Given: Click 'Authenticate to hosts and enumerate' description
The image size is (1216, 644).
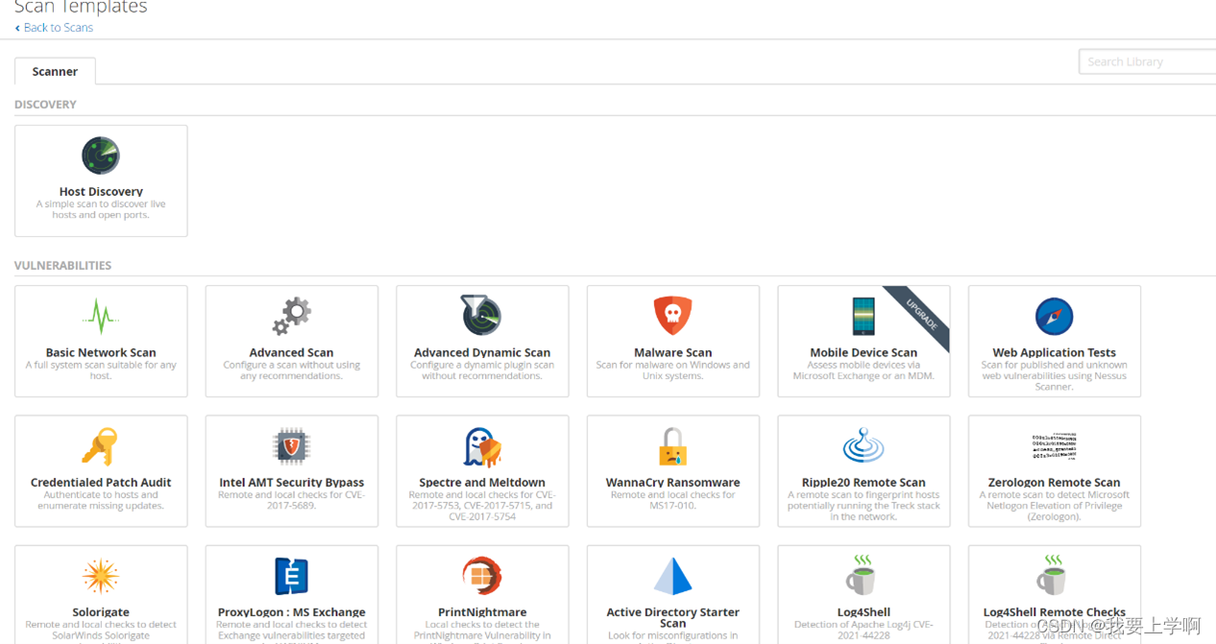Looking at the screenshot, I should coord(101,500).
